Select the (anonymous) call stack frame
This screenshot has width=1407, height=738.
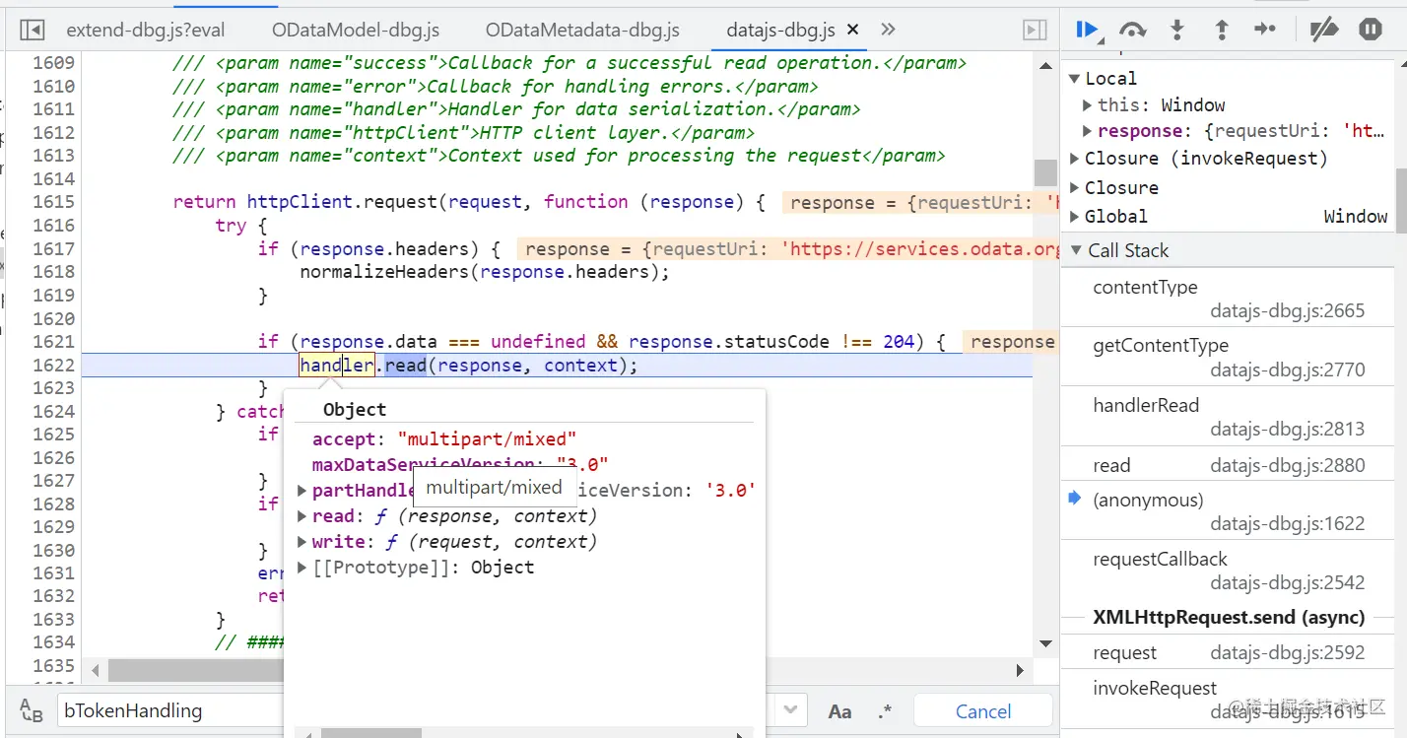click(x=1228, y=511)
